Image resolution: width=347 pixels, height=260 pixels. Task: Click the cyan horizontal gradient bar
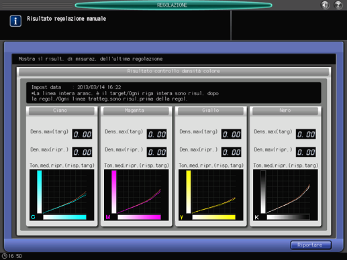[64, 217]
